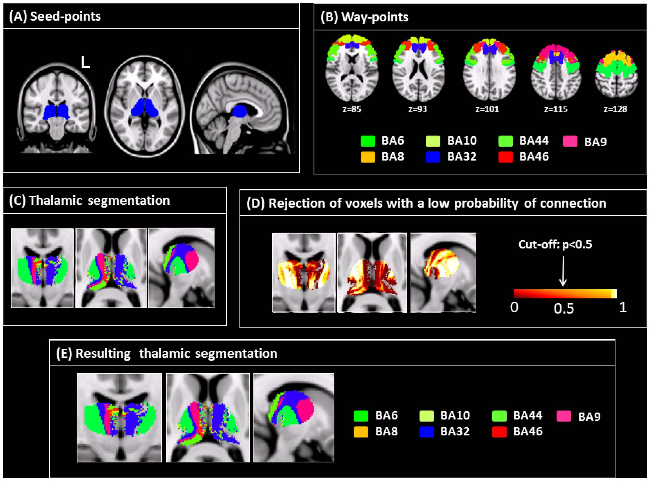Click the BA44 swatch in panel E legend

coord(499,416)
